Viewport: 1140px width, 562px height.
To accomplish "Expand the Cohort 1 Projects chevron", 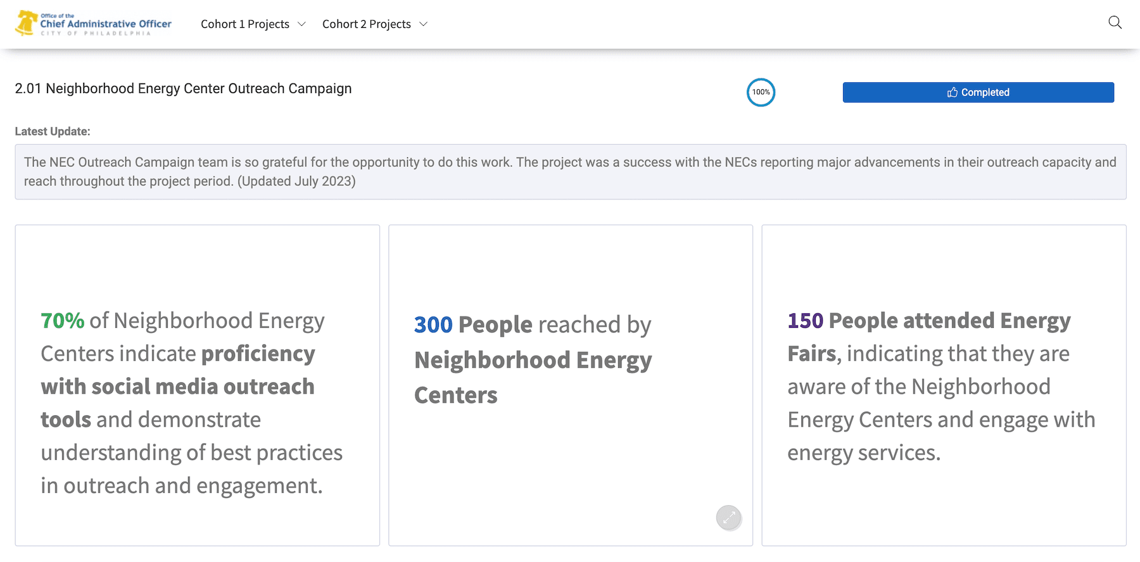I will click(x=301, y=24).
